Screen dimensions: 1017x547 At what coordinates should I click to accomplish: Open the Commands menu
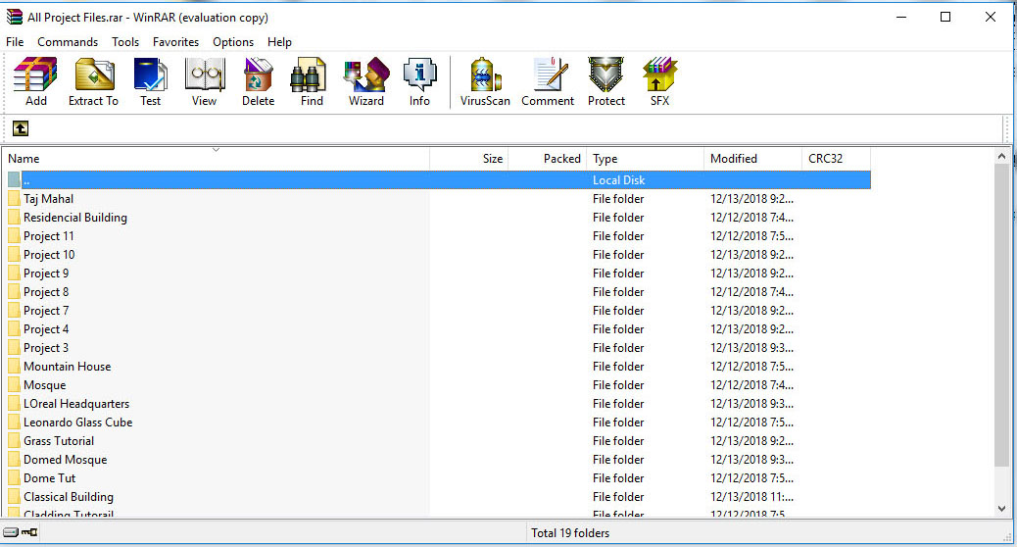point(68,41)
